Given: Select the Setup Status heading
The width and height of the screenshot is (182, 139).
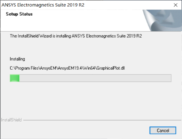Looking at the screenshot, I should pyautogui.click(x=19, y=14).
